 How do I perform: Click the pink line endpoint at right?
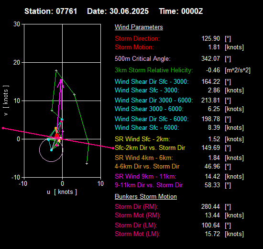coord(113,148)
